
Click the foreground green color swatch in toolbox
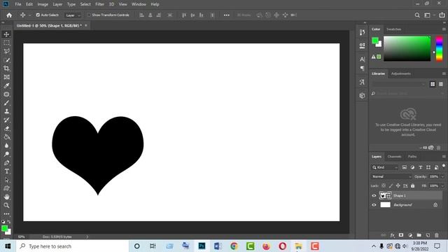click(4, 229)
